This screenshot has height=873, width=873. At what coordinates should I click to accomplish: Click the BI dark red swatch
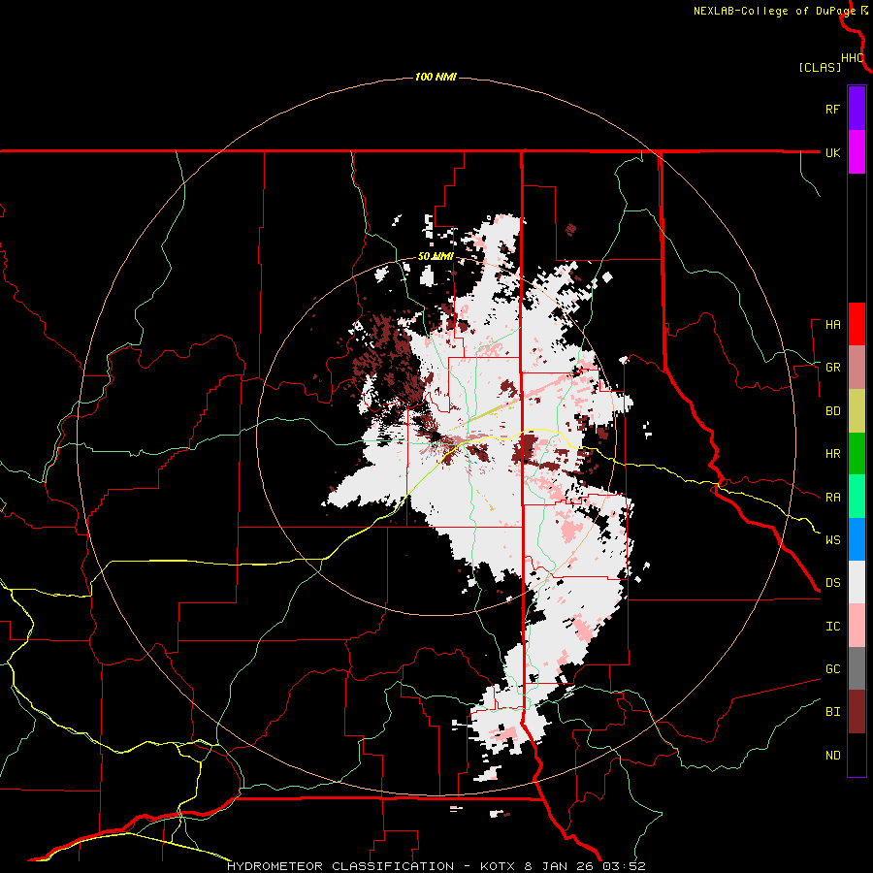tap(857, 711)
